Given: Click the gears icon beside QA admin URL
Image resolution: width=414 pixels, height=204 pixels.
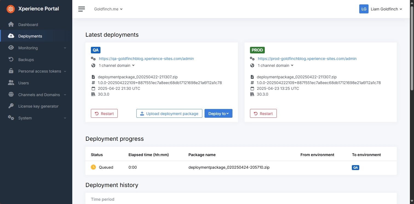Looking at the screenshot, I should point(93,59).
